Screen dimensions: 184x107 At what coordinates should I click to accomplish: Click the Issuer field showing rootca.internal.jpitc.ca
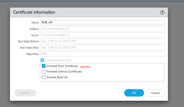[x=102, y=35]
